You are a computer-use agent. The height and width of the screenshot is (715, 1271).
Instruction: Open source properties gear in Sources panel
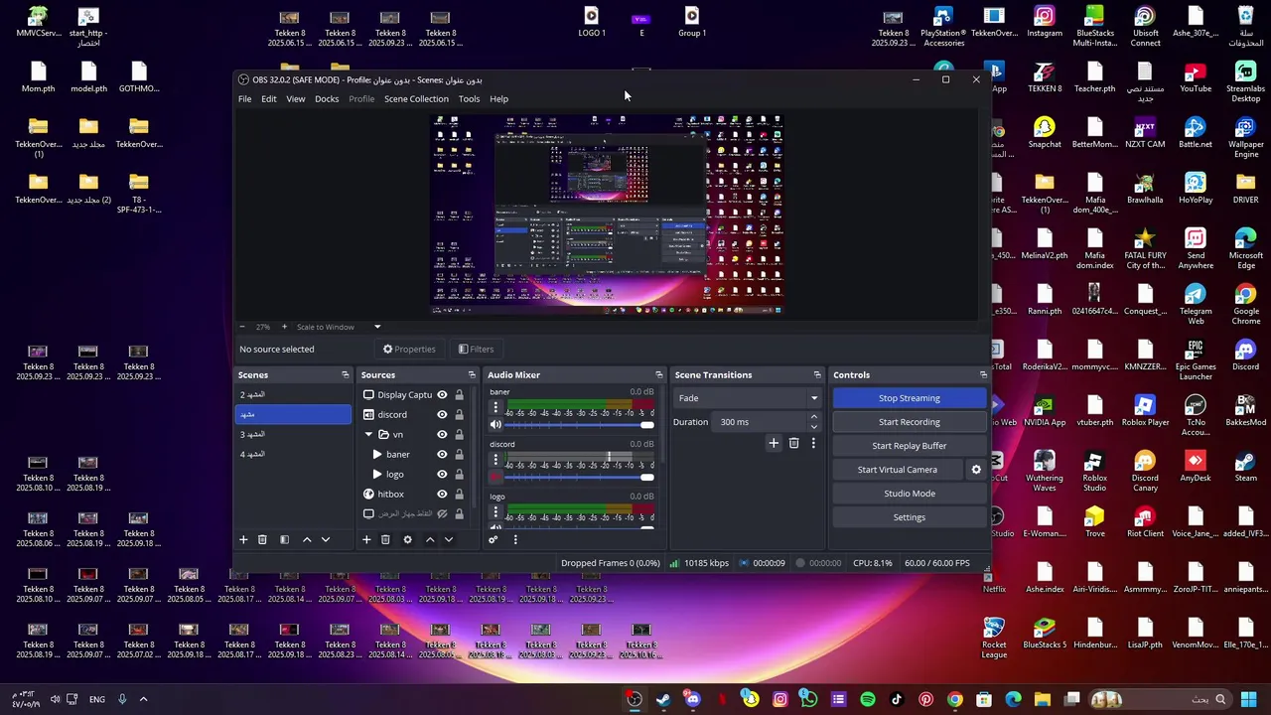pos(407,539)
